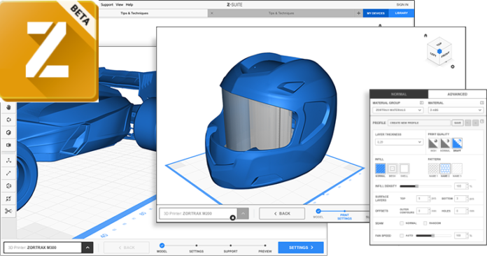This screenshot has height=256, width=487.
Task: Open the Material Group dropdown
Action: tap(398, 110)
